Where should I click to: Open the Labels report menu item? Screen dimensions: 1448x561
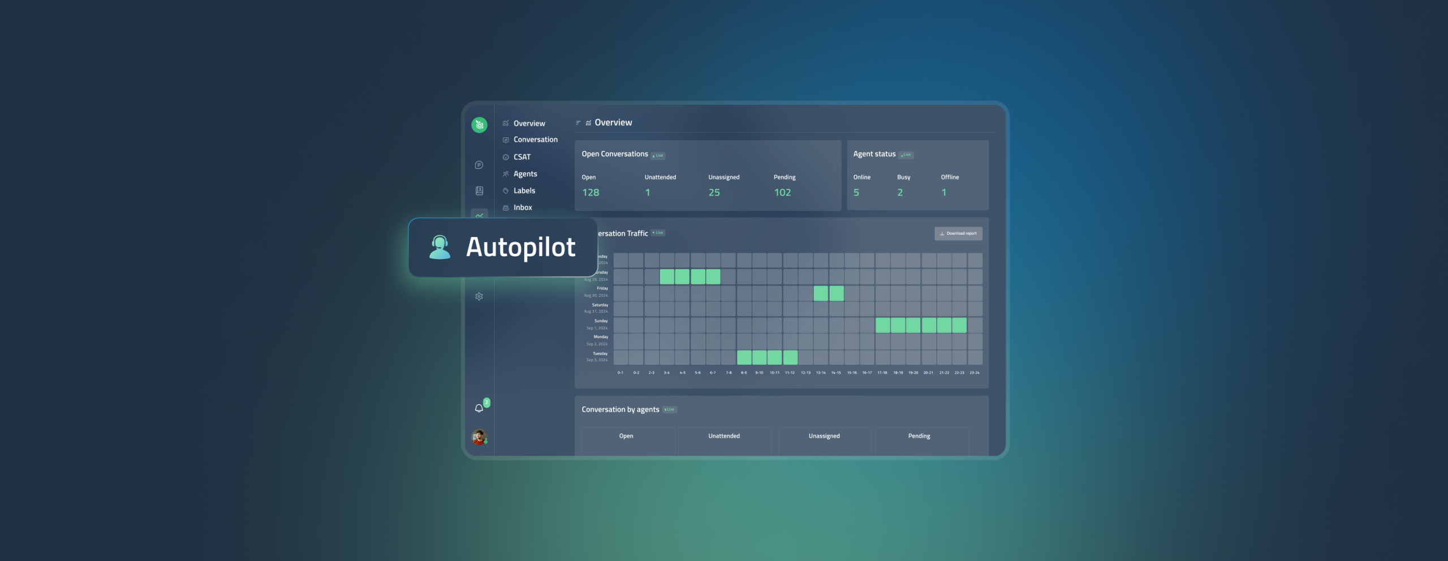(524, 191)
